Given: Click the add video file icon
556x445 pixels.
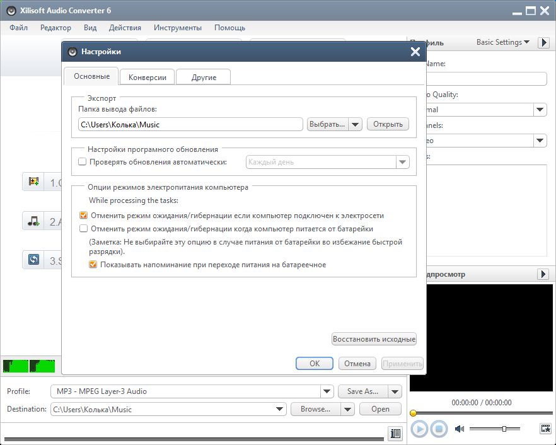Looking at the screenshot, I should point(33,182).
